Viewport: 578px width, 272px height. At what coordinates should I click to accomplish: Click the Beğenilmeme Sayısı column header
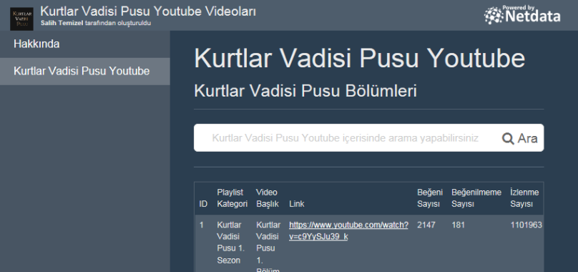point(476,198)
